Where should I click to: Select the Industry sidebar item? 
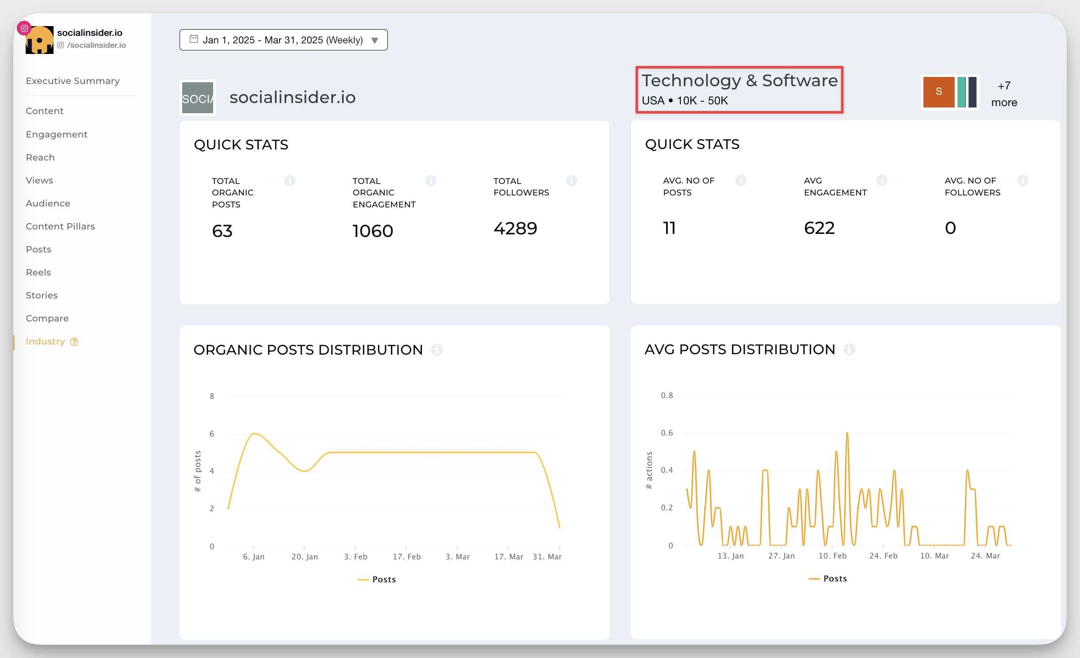(45, 341)
